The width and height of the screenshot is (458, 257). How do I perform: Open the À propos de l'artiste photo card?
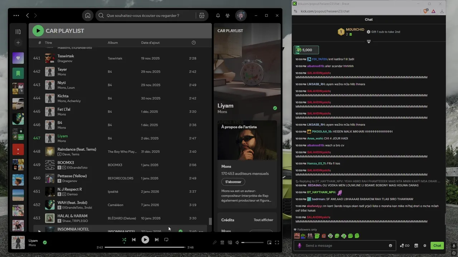(247, 140)
